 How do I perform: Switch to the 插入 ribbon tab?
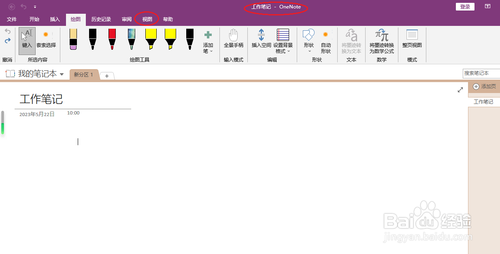pos(55,19)
